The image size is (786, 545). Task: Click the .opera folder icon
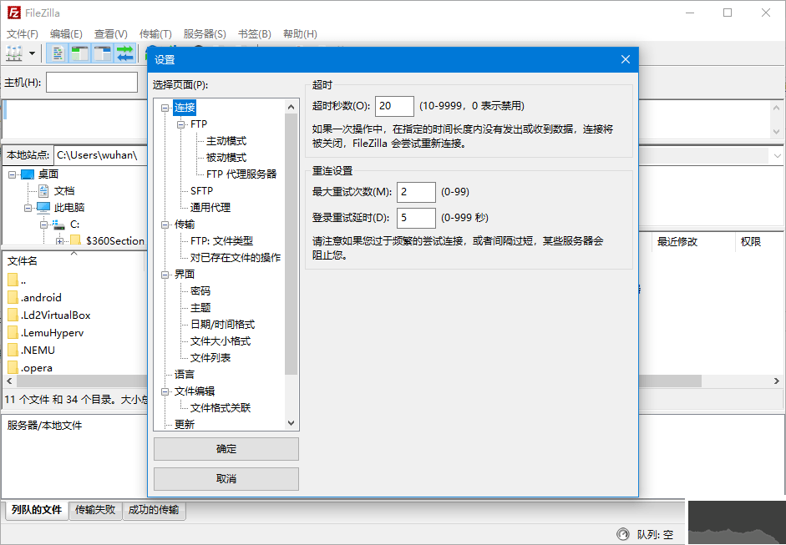(x=13, y=368)
